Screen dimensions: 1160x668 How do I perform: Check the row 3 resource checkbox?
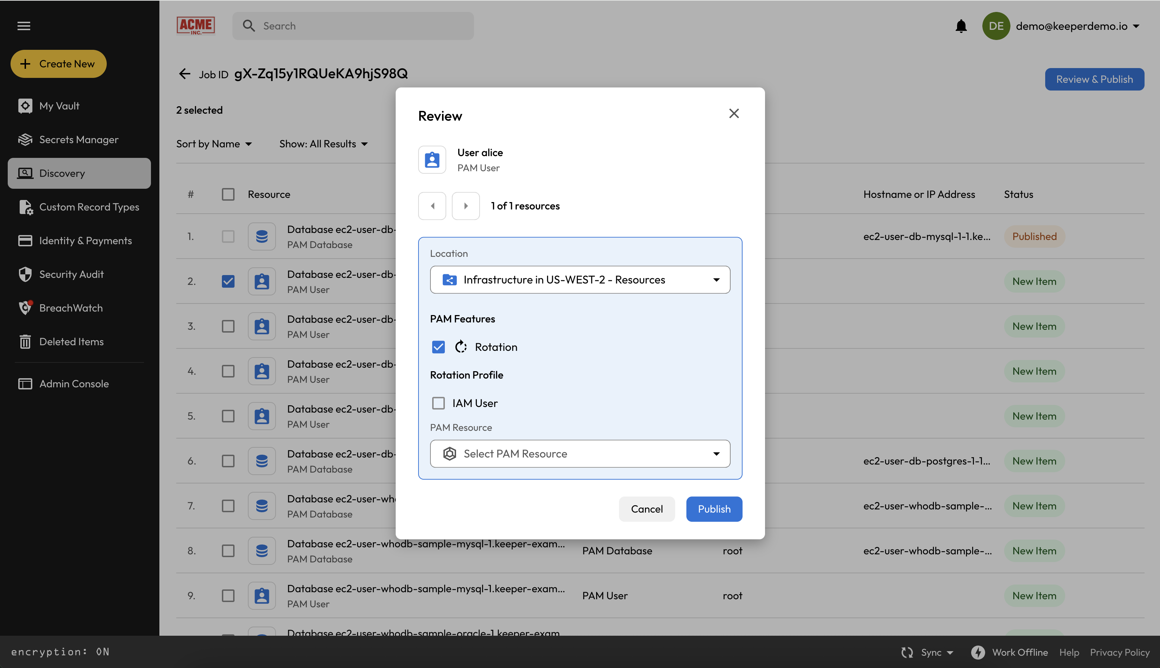pos(228,326)
